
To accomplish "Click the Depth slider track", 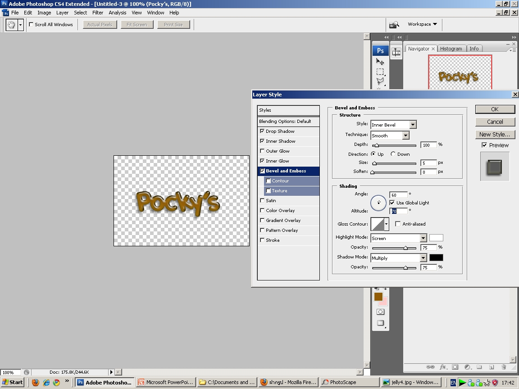I will pyautogui.click(x=394, y=145).
